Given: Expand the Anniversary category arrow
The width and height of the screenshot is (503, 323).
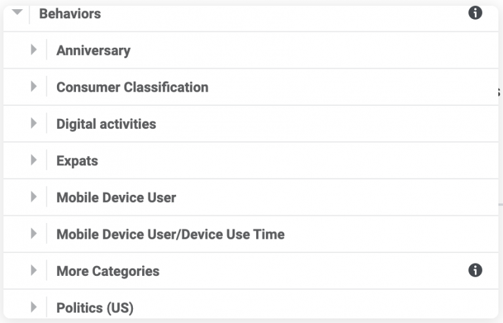Looking at the screenshot, I should pyautogui.click(x=34, y=50).
